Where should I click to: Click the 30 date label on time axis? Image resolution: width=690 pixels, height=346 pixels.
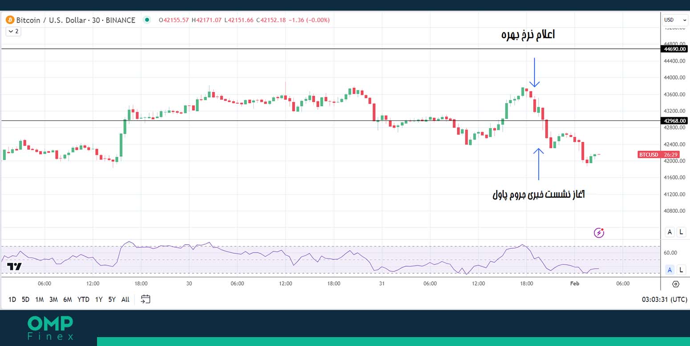click(x=189, y=283)
